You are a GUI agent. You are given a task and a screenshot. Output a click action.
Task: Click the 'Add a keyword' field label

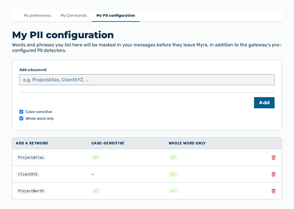point(33,70)
